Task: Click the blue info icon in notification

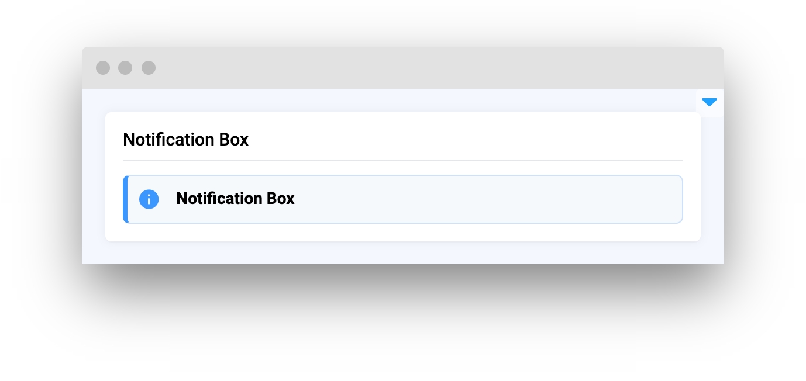Action: coord(149,199)
